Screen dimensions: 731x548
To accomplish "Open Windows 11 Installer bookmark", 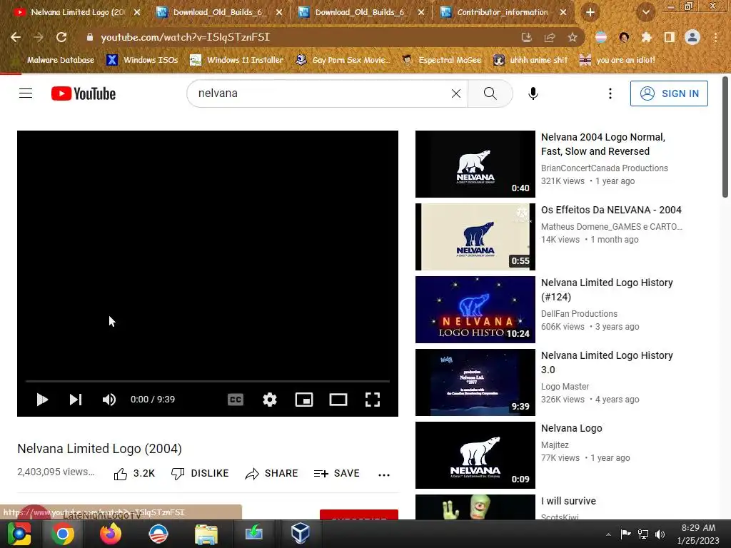I will pyautogui.click(x=237, y=60).
